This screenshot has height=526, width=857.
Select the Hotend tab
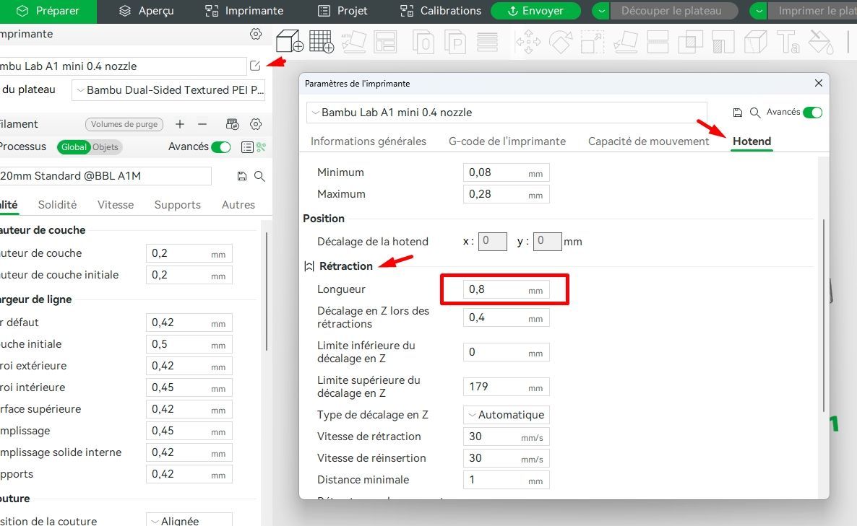(x=752, y=141)
